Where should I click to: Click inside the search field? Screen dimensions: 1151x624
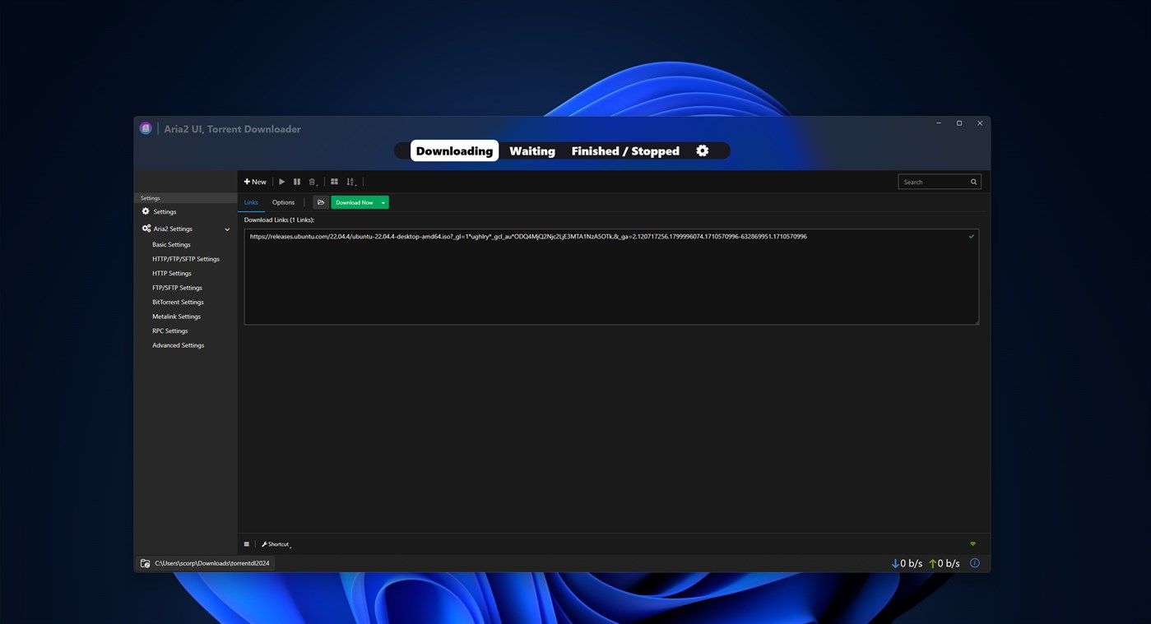[x=934, y=181]
